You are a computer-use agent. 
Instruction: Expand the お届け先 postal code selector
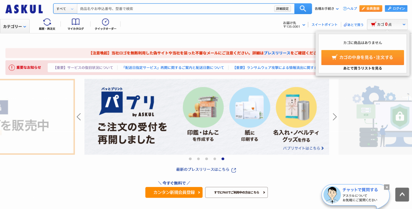pyautogui.click(x=294, y=25)
